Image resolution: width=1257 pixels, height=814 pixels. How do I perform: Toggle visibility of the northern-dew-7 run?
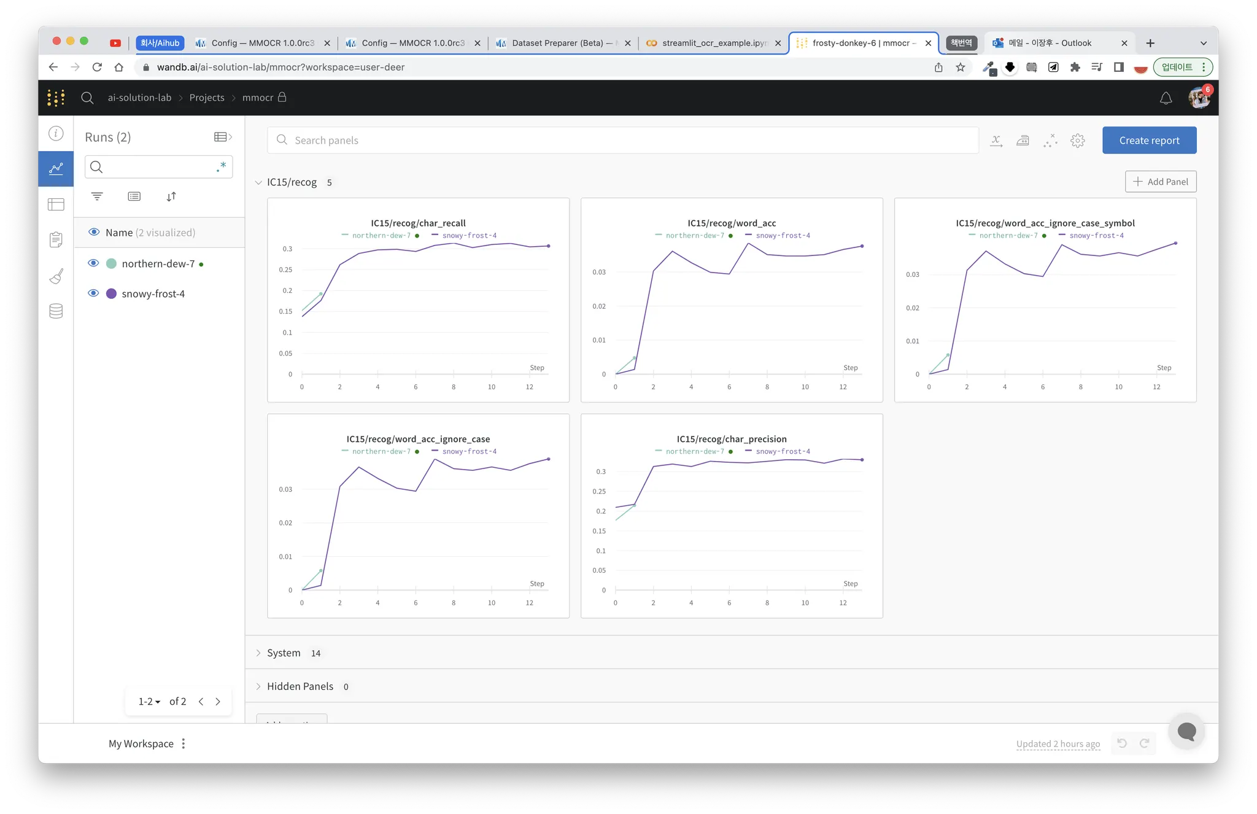click(x=93, y=263)
